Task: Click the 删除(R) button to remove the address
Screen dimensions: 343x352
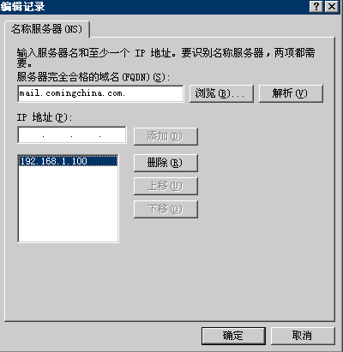Action: point(165,163)
